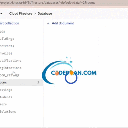This screenshot has width=128, height=128.
Task: Open the contracts collection
Action: [7, 46]
